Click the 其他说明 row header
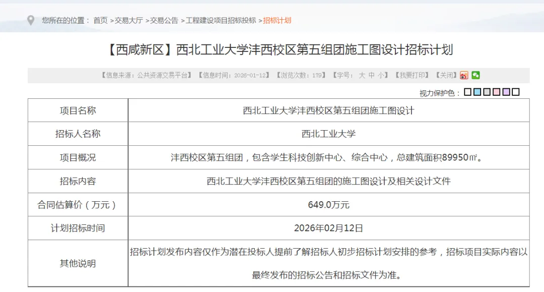The height and width of the screenshot is (292, 544). pyautogui.click(x=78, y=263)
